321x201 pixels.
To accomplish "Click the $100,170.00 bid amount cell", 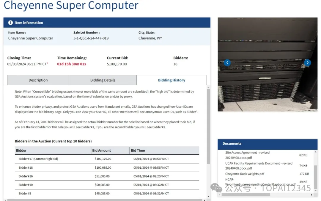I will click(x=103, y=159).
